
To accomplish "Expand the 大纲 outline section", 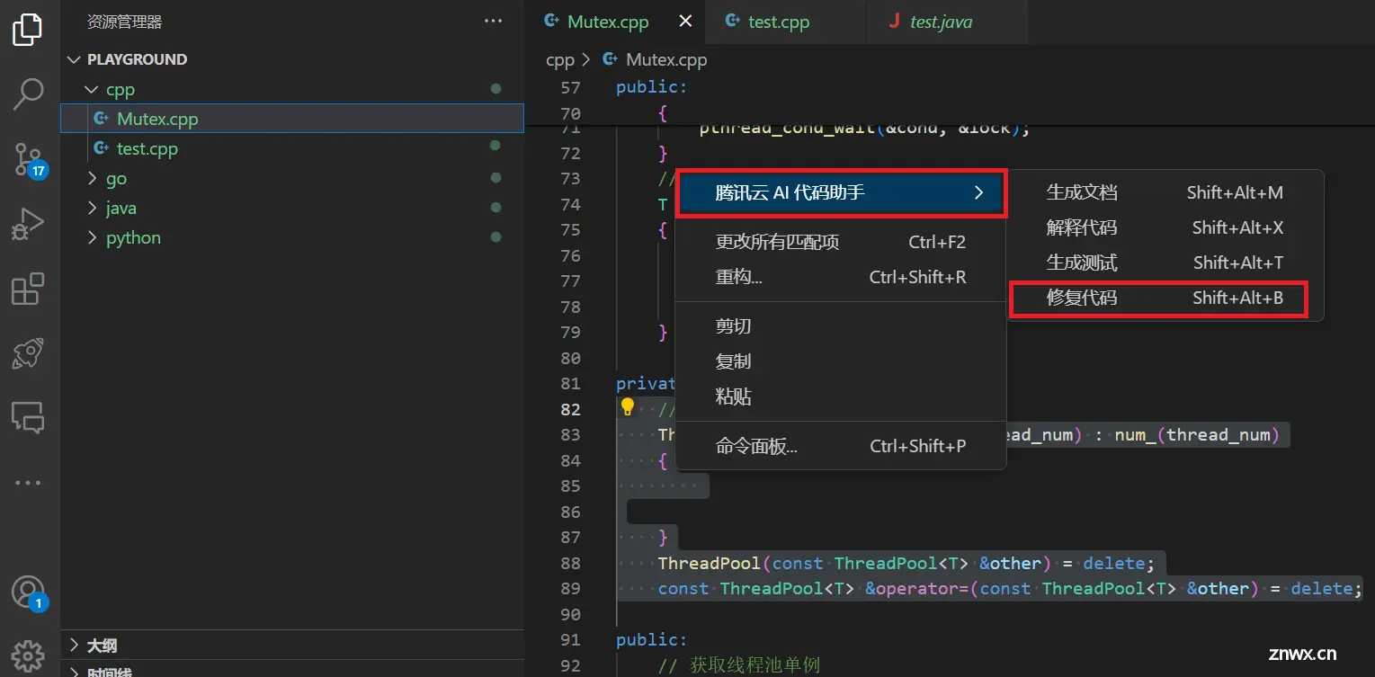I will [75, 645].
